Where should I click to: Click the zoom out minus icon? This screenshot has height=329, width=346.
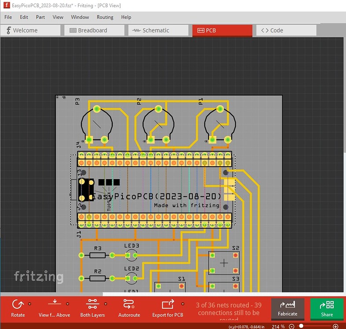(x=291, y=326)
